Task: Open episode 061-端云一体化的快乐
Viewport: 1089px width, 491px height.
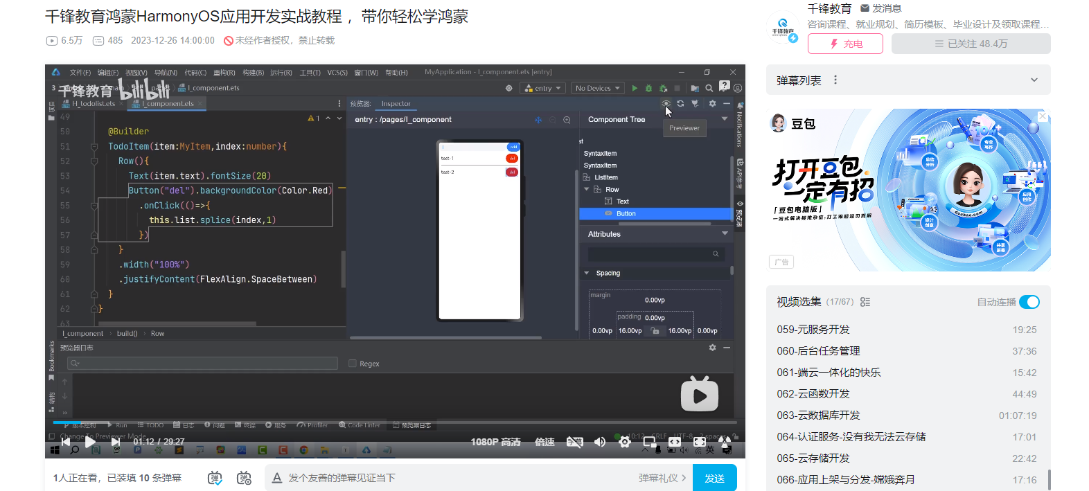Action: tap(907, 373)
